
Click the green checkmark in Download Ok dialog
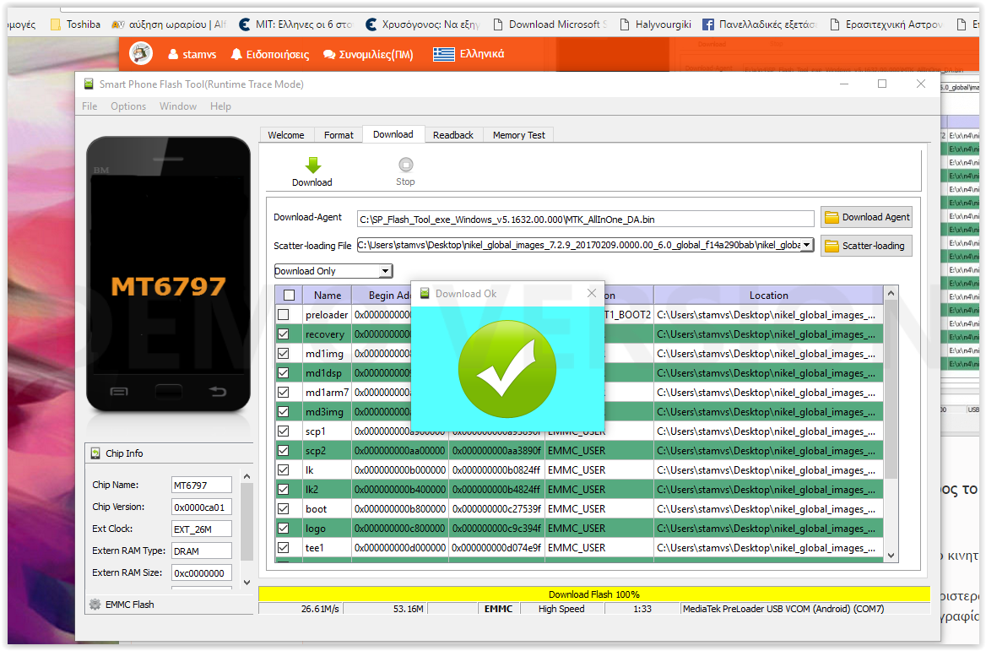pos(507,367)
